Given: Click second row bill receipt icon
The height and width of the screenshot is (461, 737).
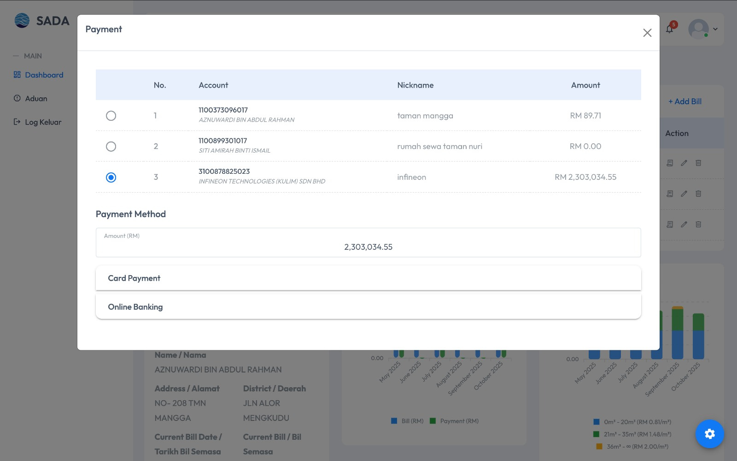Looking at the screenshot, I should coord(670,194).
